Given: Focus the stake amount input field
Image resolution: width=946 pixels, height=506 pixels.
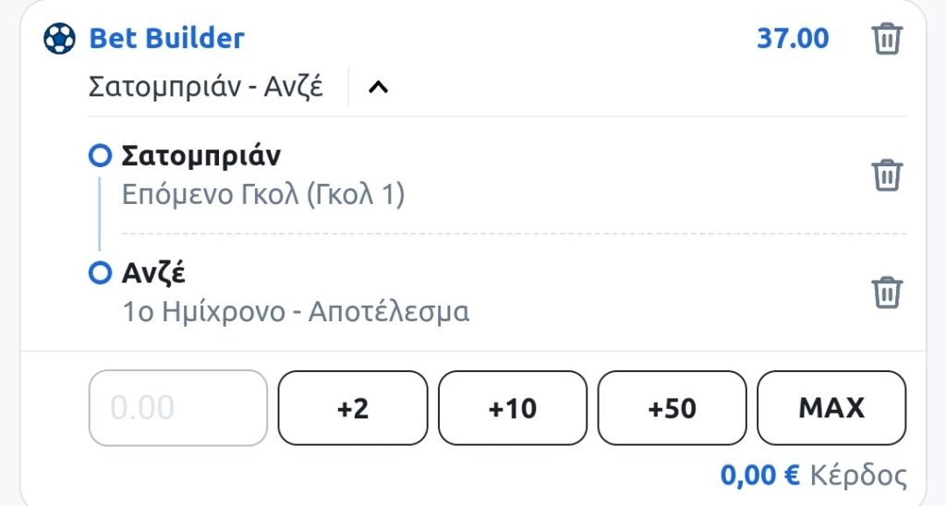Looking at the screenshot, I should (177, 407).
